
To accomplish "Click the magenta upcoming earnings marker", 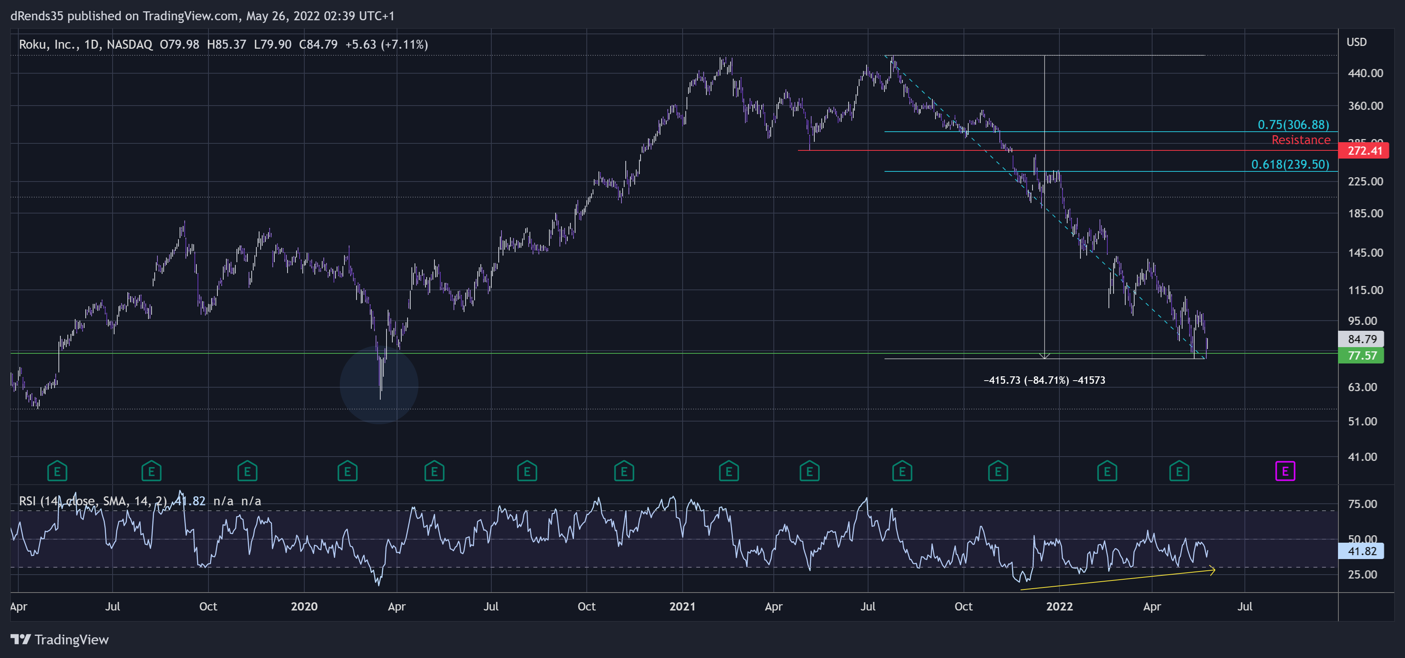I will (1285, 471).
